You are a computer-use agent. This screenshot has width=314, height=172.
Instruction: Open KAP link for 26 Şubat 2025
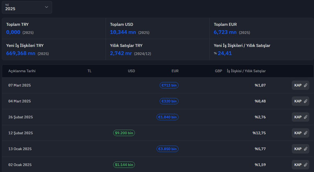[300, 117]
